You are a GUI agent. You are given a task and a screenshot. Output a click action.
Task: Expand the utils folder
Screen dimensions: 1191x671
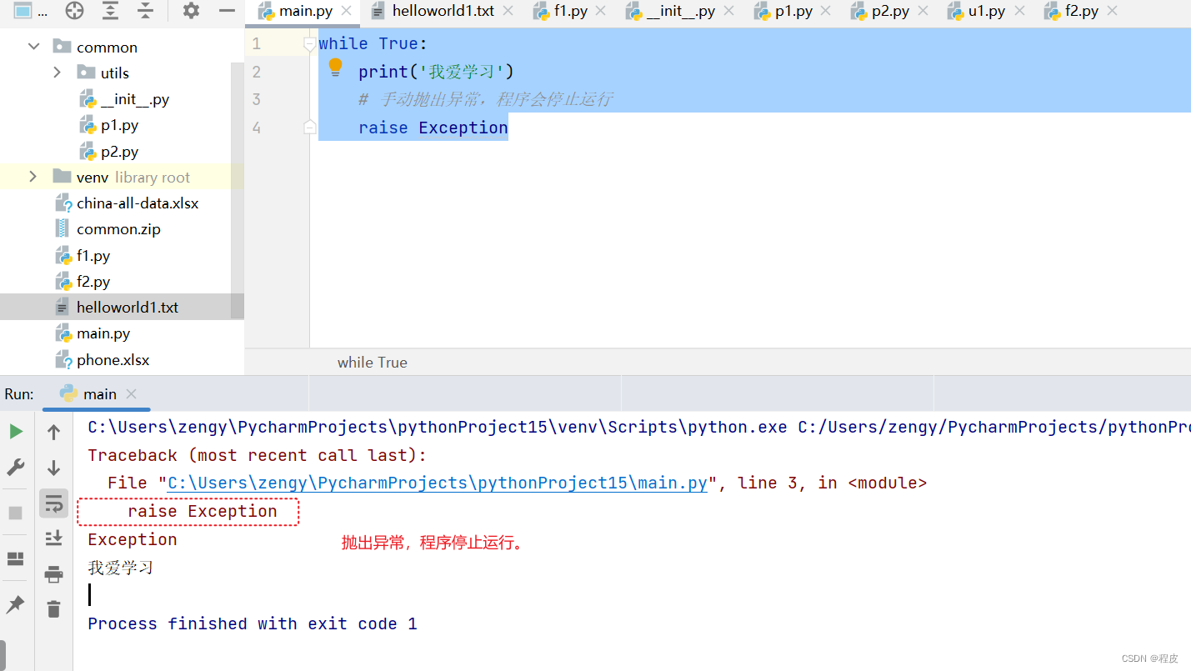[58, 73]
